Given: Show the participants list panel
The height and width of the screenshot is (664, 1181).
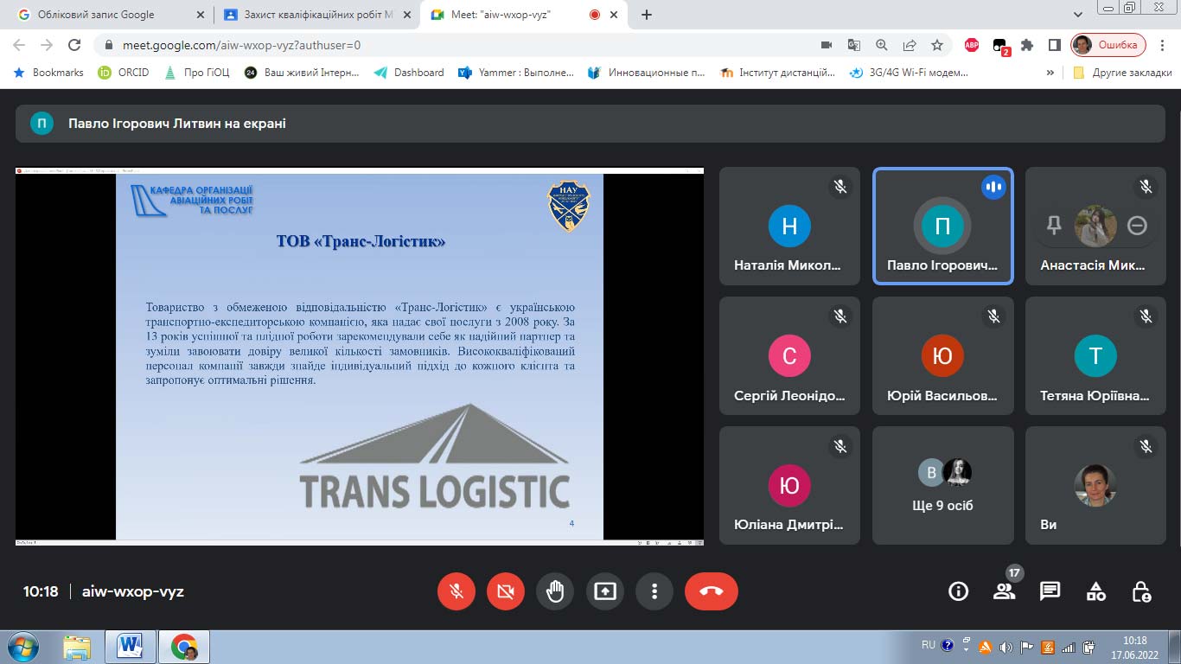Looking at the screenshot, I should (x=1004, y=591).
